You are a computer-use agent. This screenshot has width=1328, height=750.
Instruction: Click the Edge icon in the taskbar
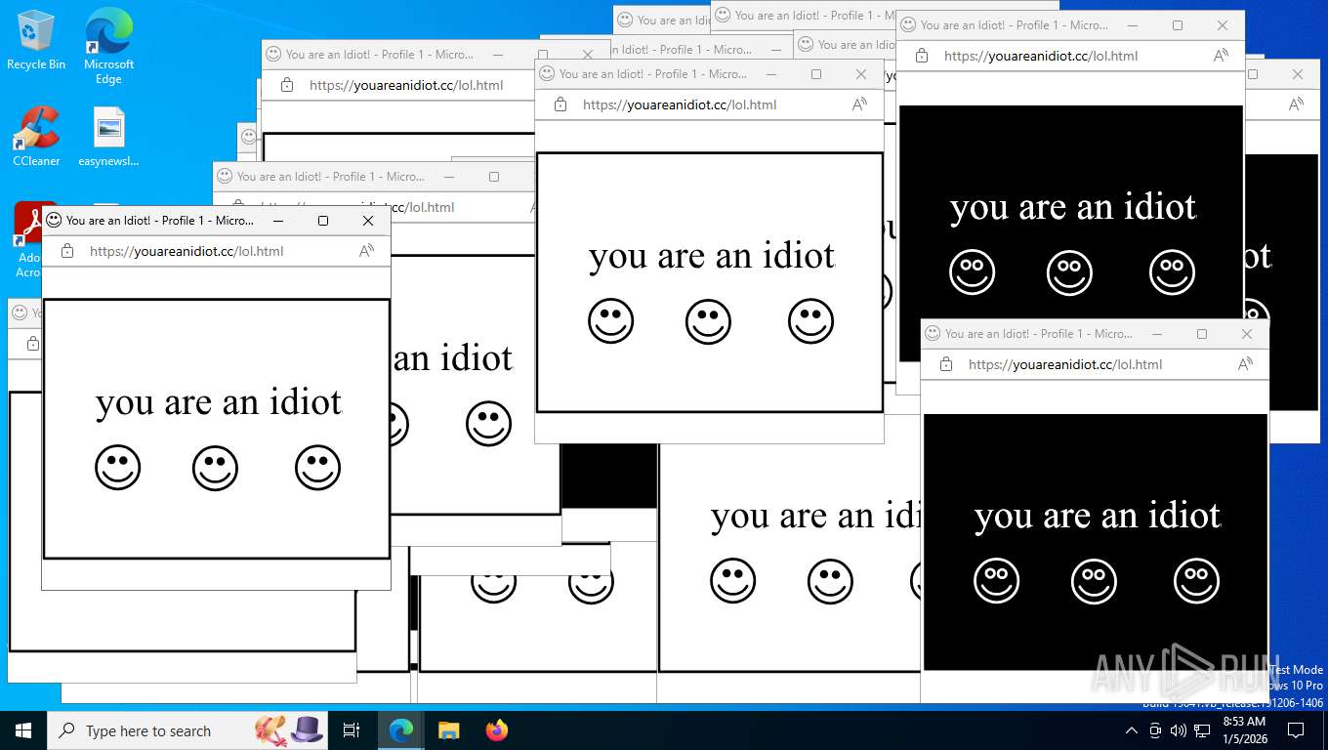point(401,730)
